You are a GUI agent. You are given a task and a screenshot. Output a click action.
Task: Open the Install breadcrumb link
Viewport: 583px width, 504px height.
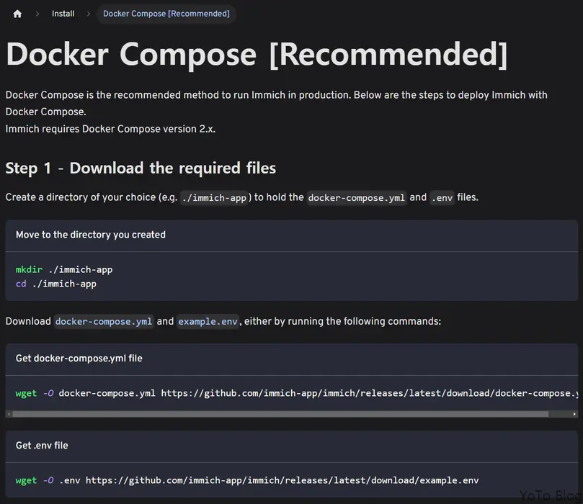coord(63,13)
